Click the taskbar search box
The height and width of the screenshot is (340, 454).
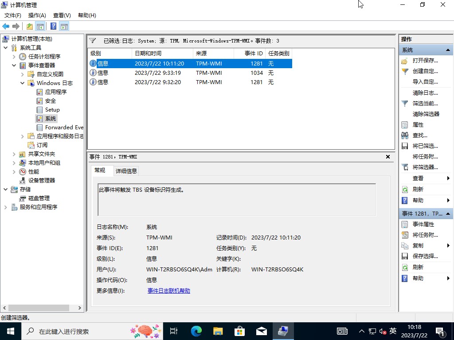[92, 331]
